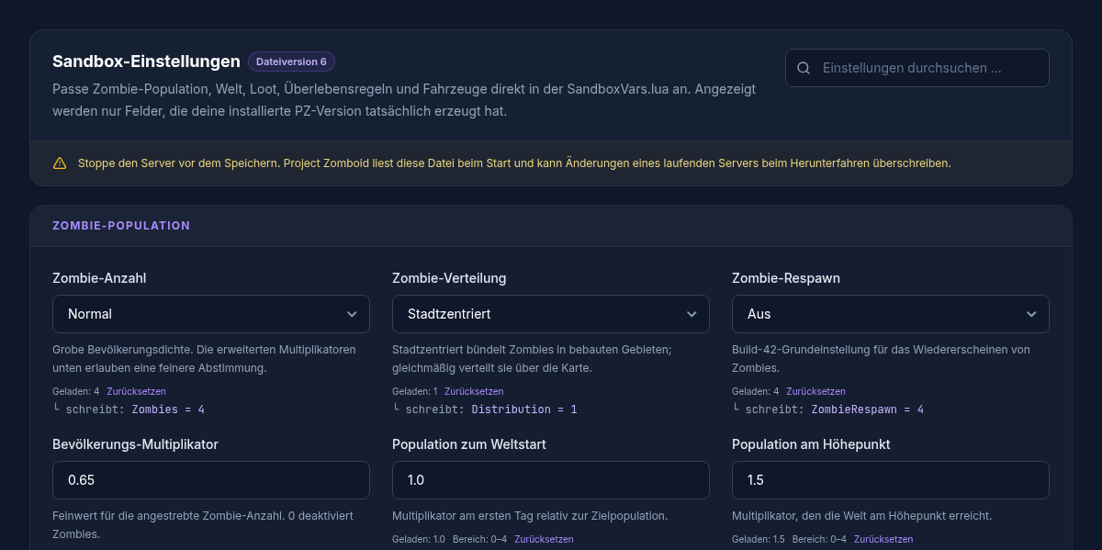Open the Zombie-Verteilung dropdown
The width and height of the screenshot is (1102, 550).
click(x=551, y=314)
